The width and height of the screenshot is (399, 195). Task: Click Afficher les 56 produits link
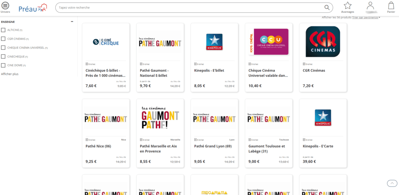336,17
